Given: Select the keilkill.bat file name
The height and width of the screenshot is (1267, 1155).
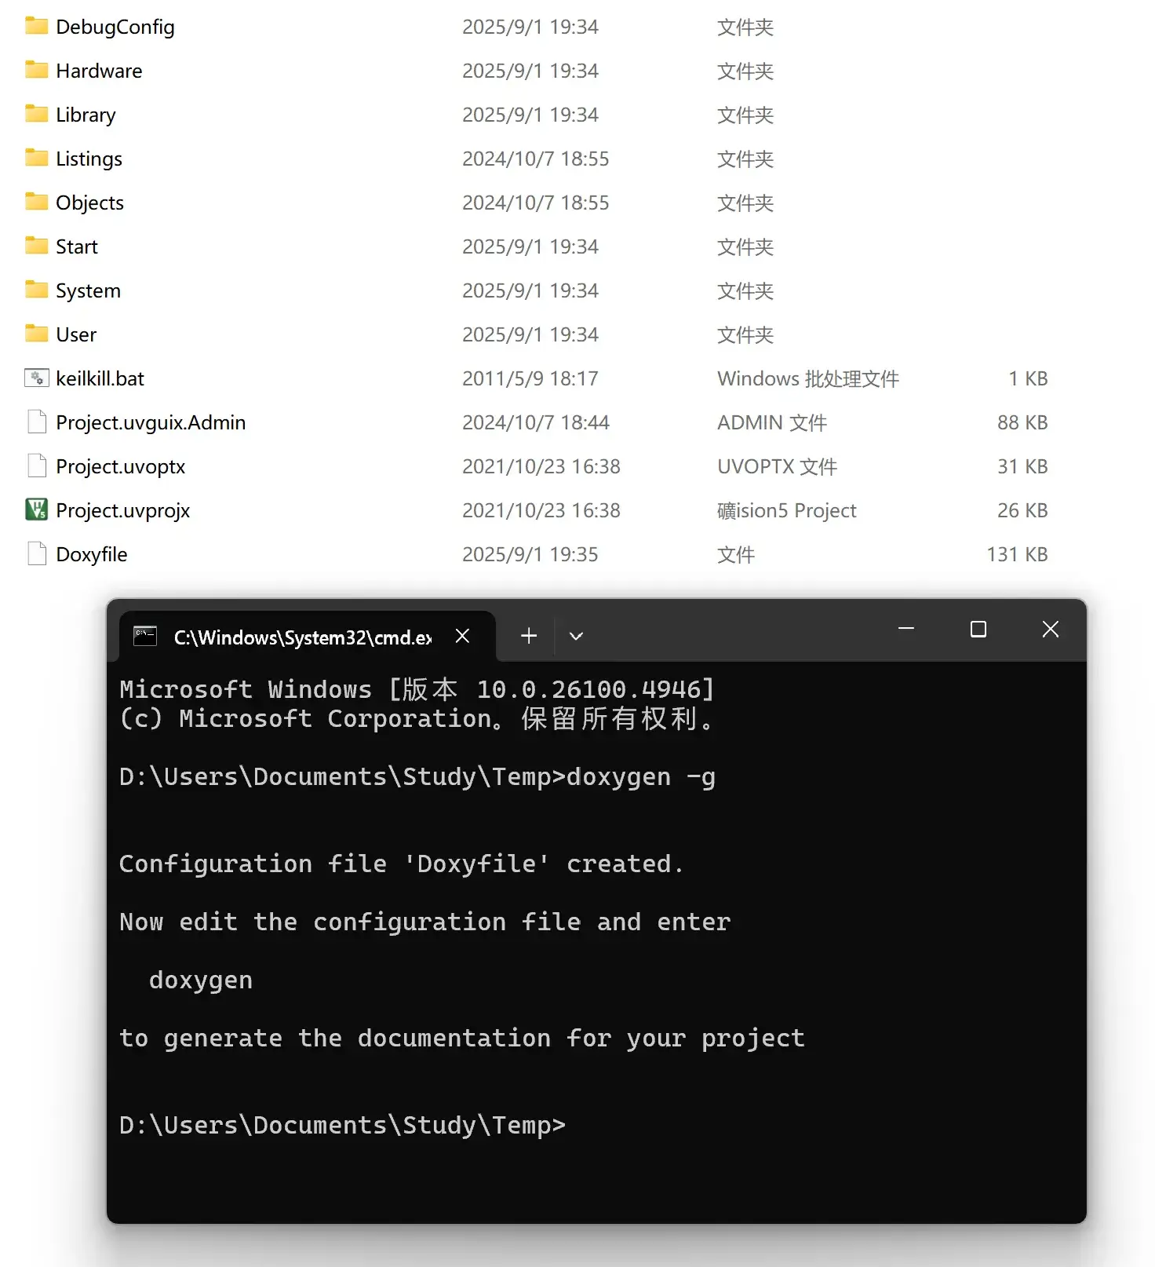Looking at the screenshot, I should click(100, 378).
